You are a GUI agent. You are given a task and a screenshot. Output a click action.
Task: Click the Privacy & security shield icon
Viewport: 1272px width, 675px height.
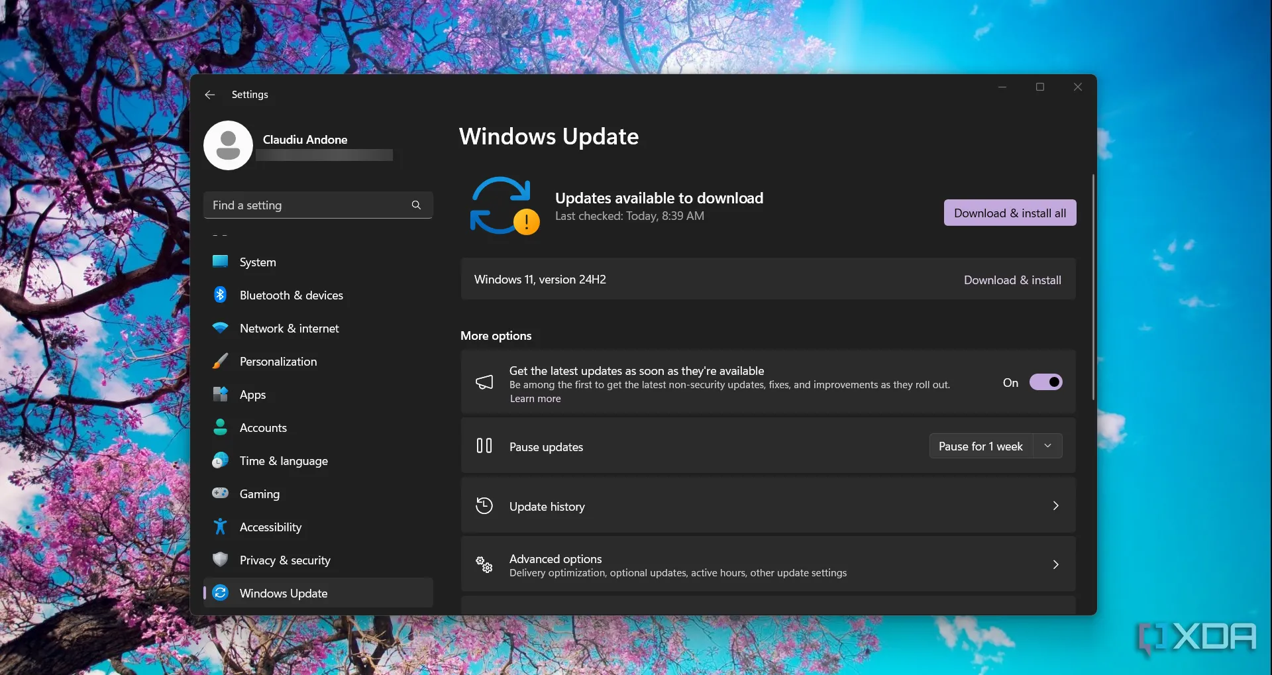221,560
